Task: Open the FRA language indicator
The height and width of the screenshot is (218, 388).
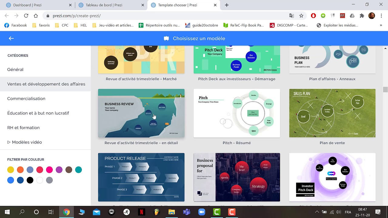Action: point(348,212)
